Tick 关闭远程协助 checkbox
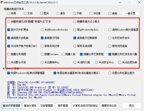Screen dimensions: 144x111 pos(120,62)
